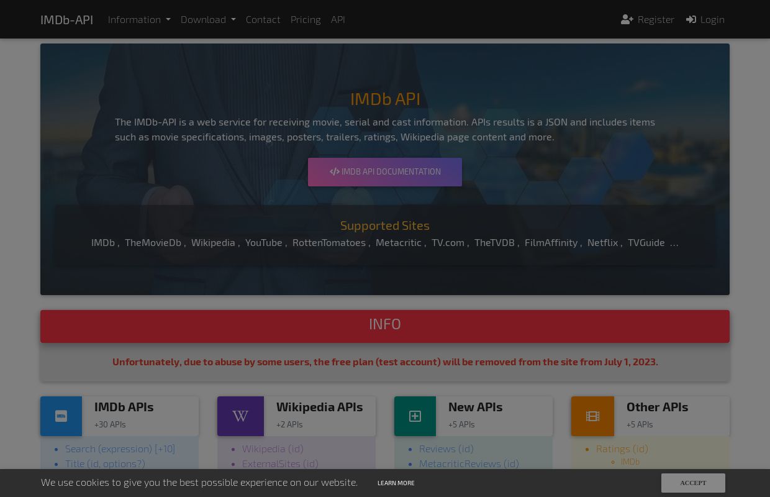Click the red INFO banner header
The width and height of the screenshot is (770, 497).
[385, 326]
